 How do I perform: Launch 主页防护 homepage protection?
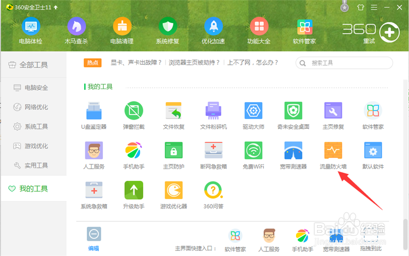(174, 155)
